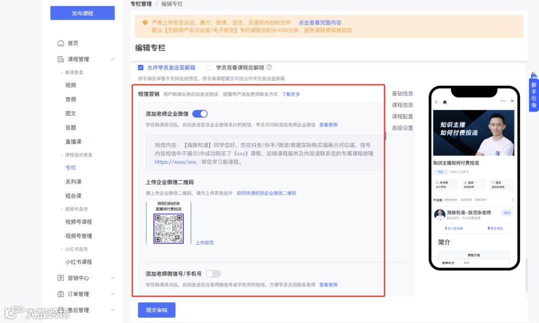Open the 新手引导 side tab
Screen dimensions: 539x323
pyautogui.click(x=534, y=95)
